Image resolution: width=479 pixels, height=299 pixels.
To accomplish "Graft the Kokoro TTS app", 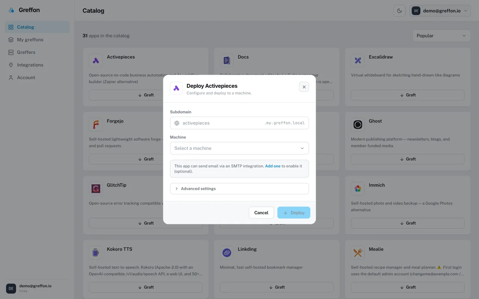I will 146,287.
